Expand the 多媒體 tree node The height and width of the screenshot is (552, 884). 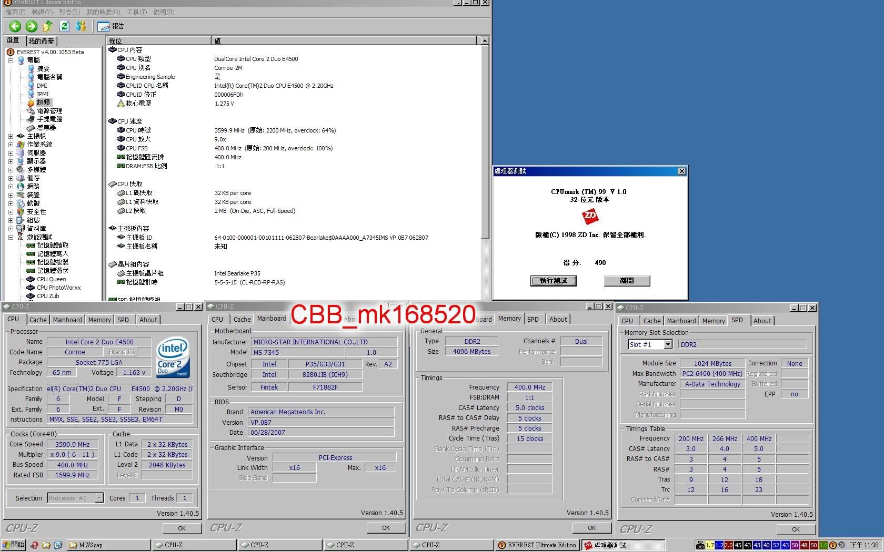(11, 170)
